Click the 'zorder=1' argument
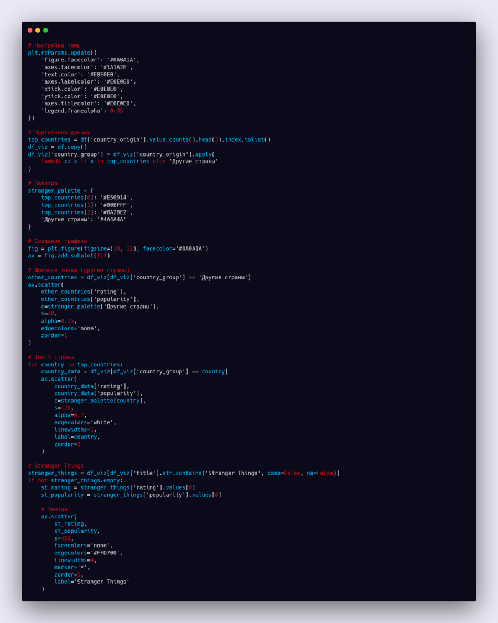The image size is (498, 623). (x=54, y=335)
